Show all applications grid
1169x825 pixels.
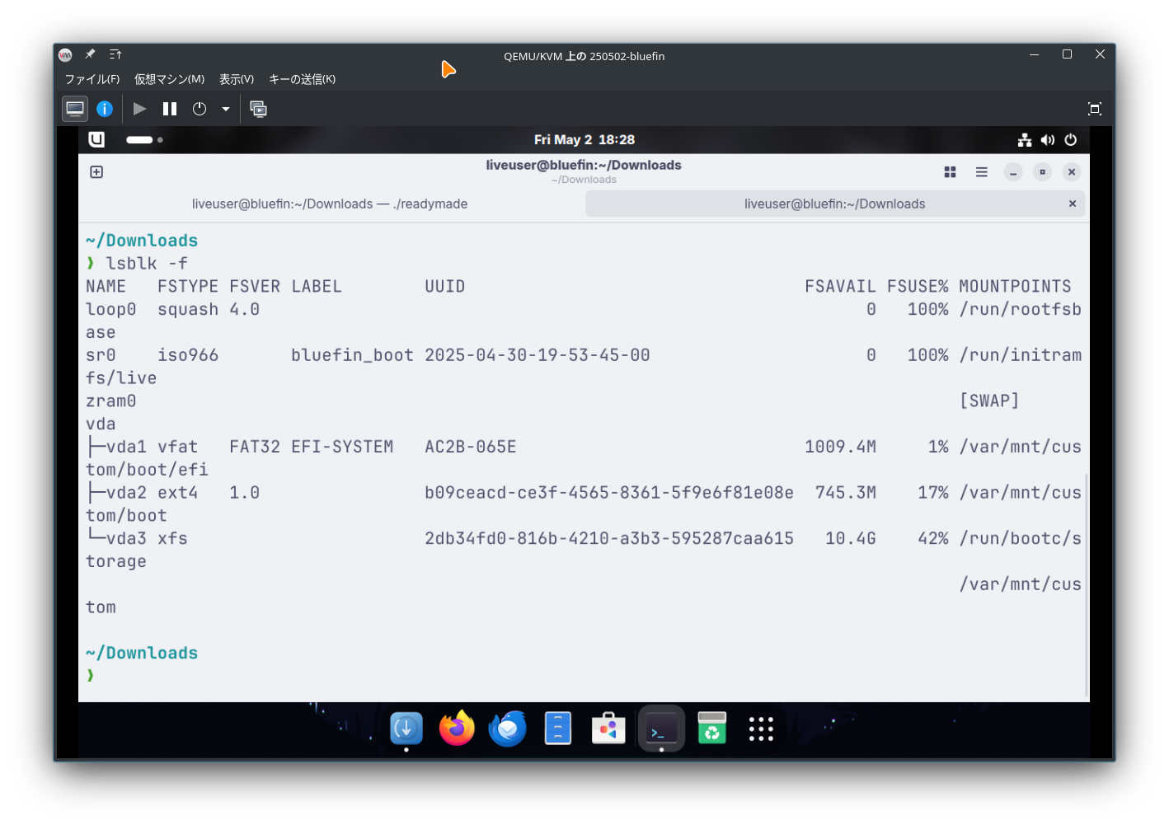click(x=761, y=729)
